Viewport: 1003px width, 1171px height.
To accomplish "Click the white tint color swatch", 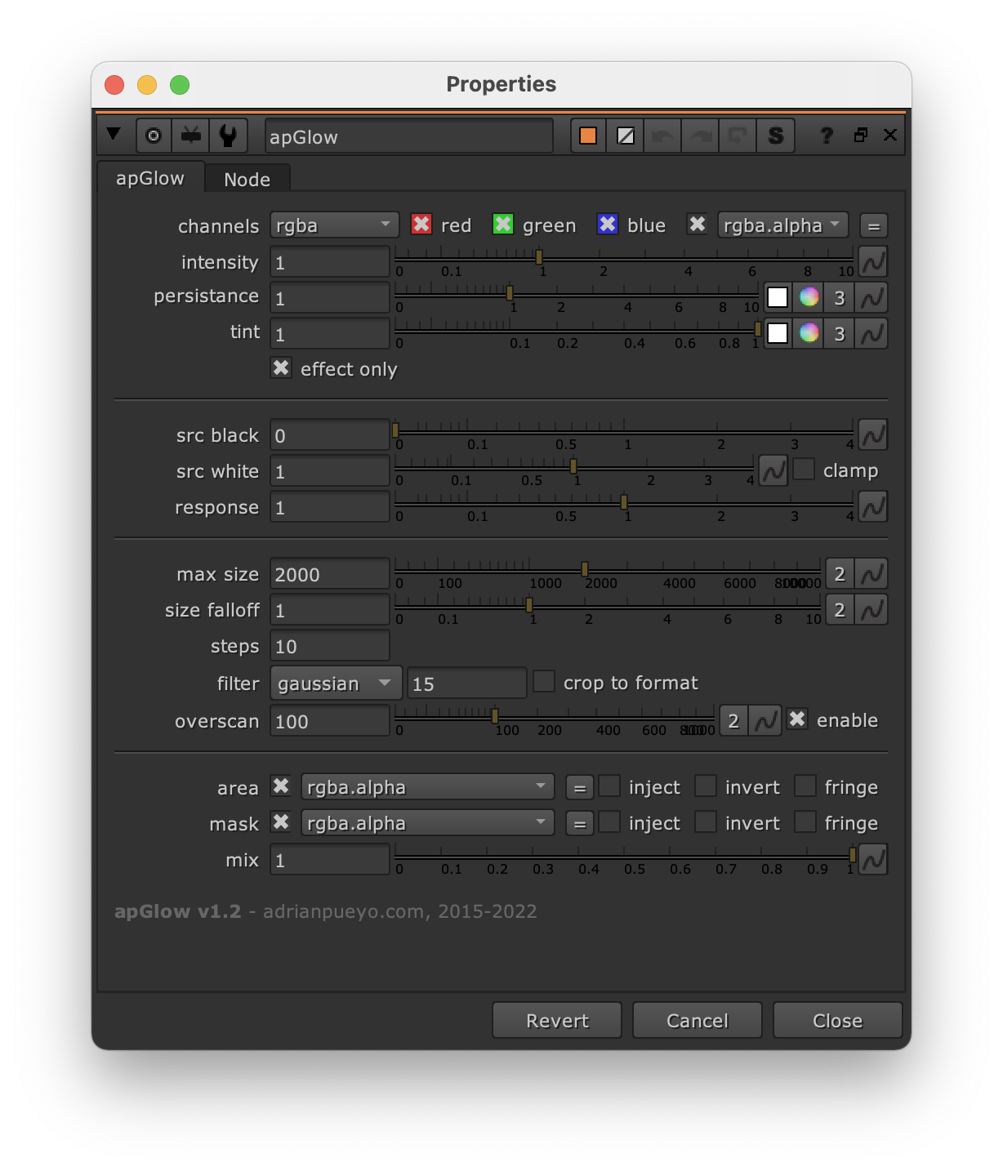I will pos(778,333).
